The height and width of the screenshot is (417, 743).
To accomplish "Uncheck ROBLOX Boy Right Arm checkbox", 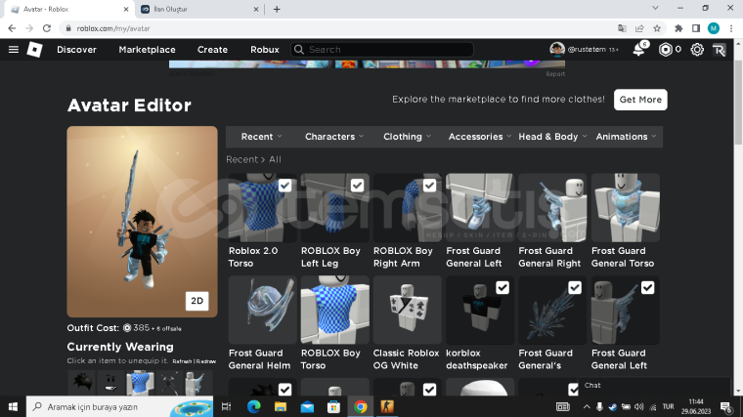I will (430, 186).
